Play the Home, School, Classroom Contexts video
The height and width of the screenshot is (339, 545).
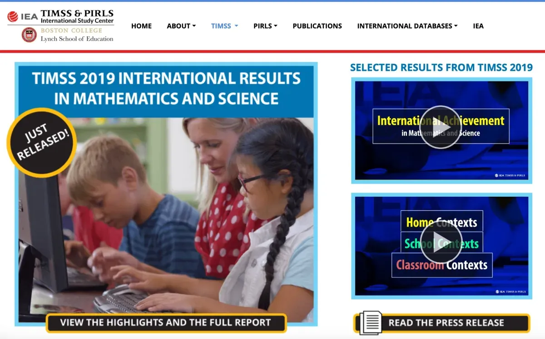pos(441,243)
